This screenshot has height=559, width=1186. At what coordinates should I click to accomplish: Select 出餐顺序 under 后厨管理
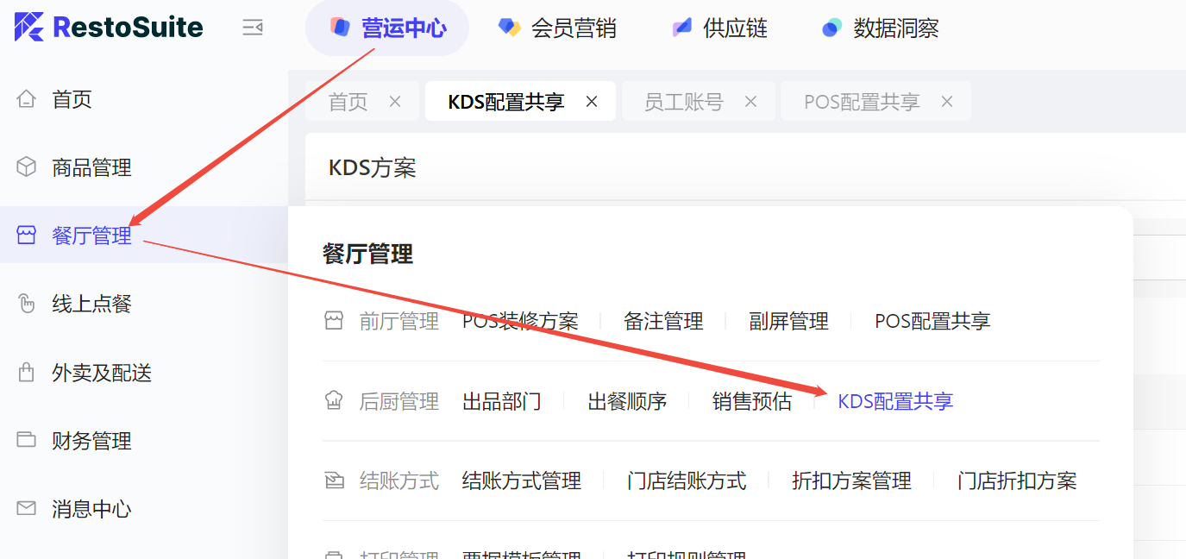tap(627, 401)
